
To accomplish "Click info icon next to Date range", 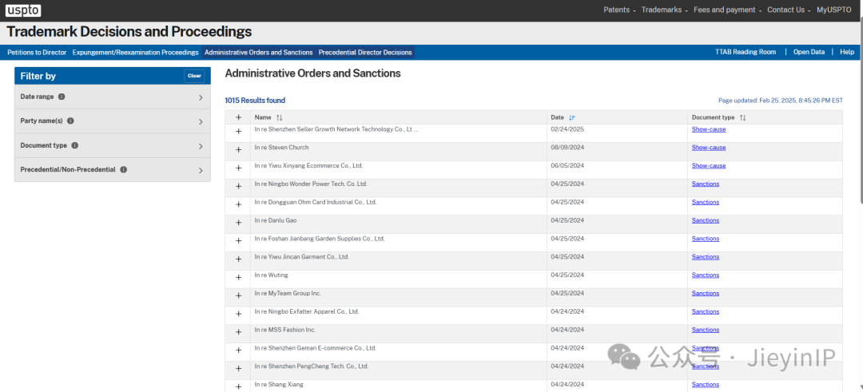I will click(x=62, y=97).
